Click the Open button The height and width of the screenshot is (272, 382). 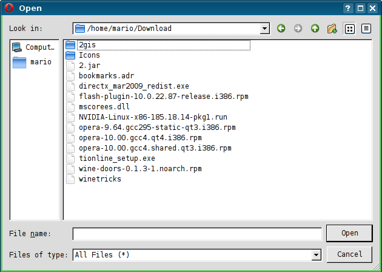(x=349, y=234)
